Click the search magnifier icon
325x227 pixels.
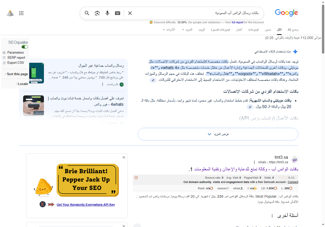(87, 13)
